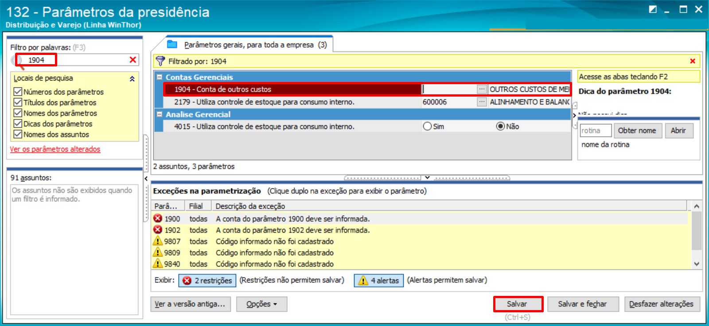Click the blue folder tab icon
This screenshot has width=709, height=326.
(172, 44)
